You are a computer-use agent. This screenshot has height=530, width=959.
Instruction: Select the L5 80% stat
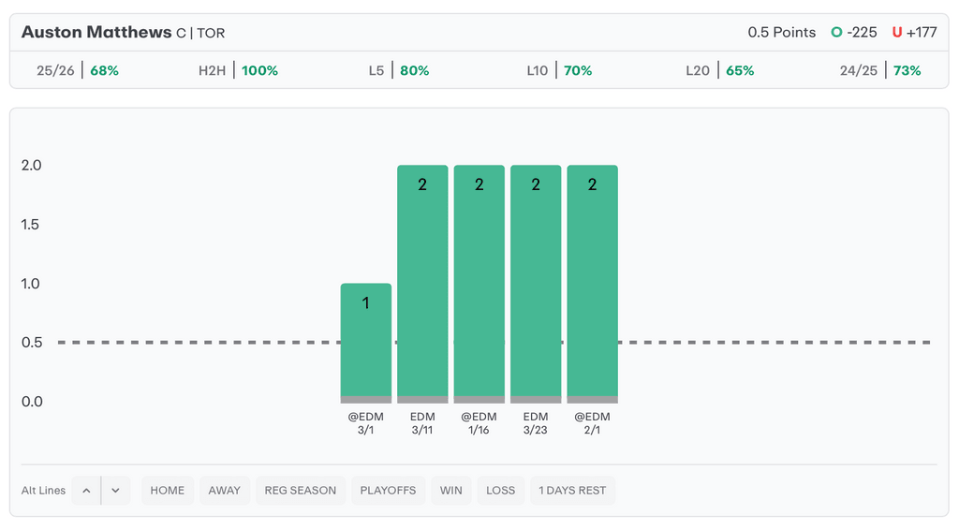[x=399, y=70]
